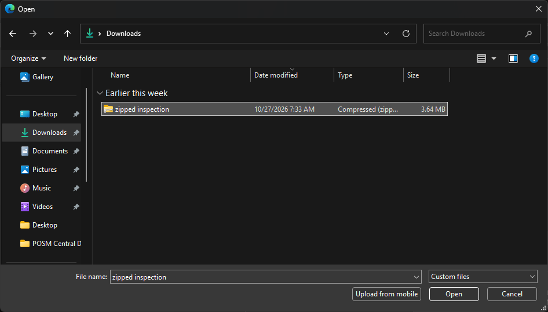Image resolution: width=548 pixels, height=312 pixels.
Task: Click the forward navigation arrow
Action: pyautogui.click(x=33, y=34)
